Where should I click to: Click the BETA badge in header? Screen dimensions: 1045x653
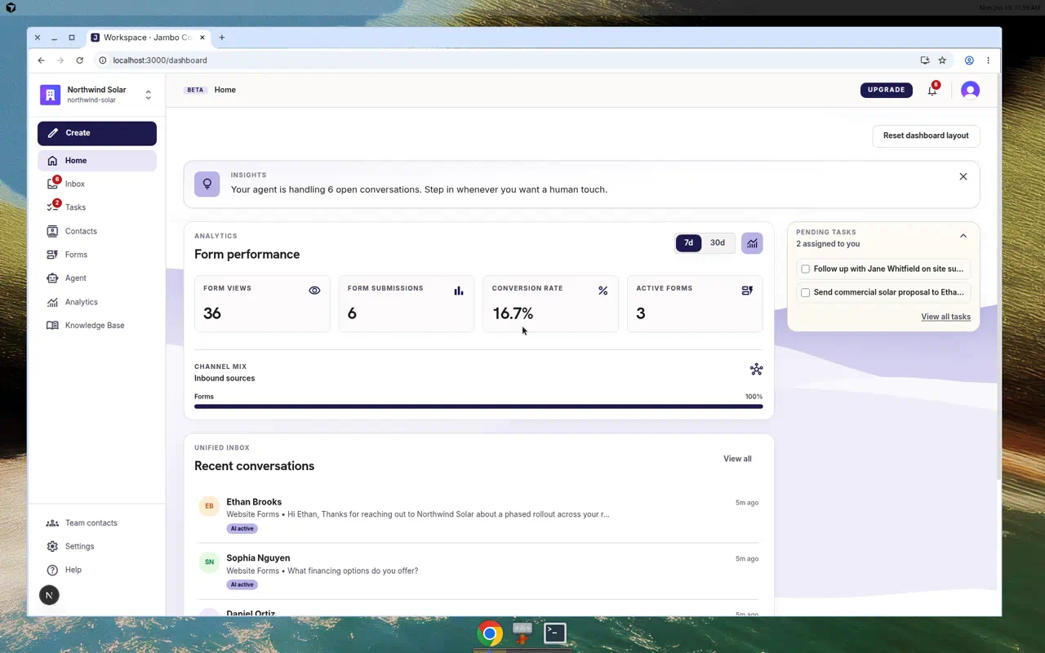195,90
